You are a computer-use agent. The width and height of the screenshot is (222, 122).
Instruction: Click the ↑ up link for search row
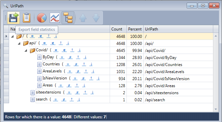click(72, 100)
